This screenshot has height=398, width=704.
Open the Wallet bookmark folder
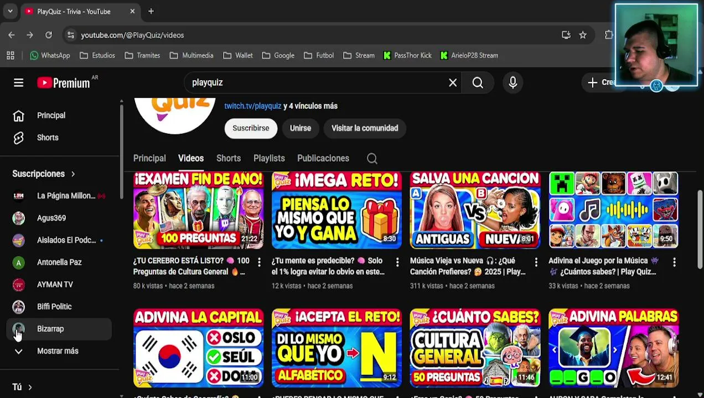pyautogui.click(x=238, y=55)
